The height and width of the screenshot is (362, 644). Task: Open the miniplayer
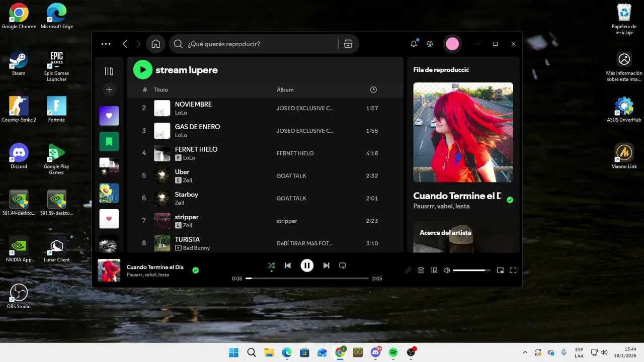tap(500, 270)
